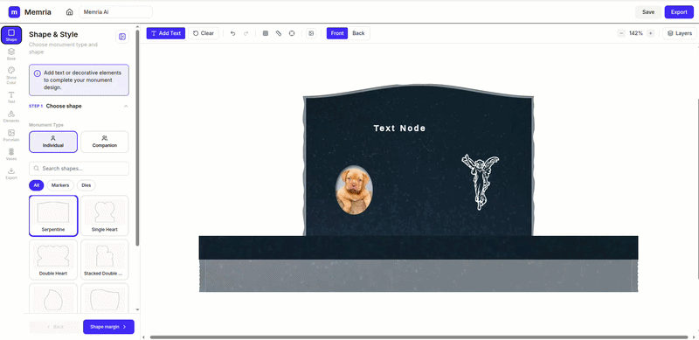Select the Serpentine shape thumbnail
The width and height of the screenshot is (699, 340).
point(53,216)
